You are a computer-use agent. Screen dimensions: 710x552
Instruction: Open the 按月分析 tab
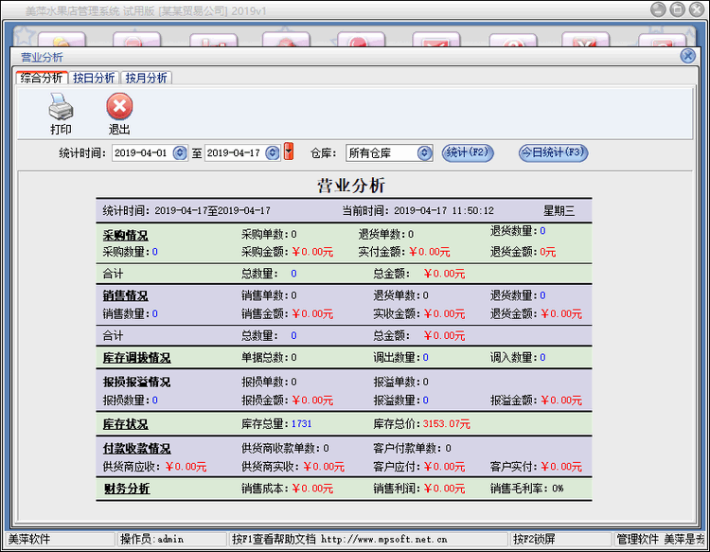coord(146,78)
